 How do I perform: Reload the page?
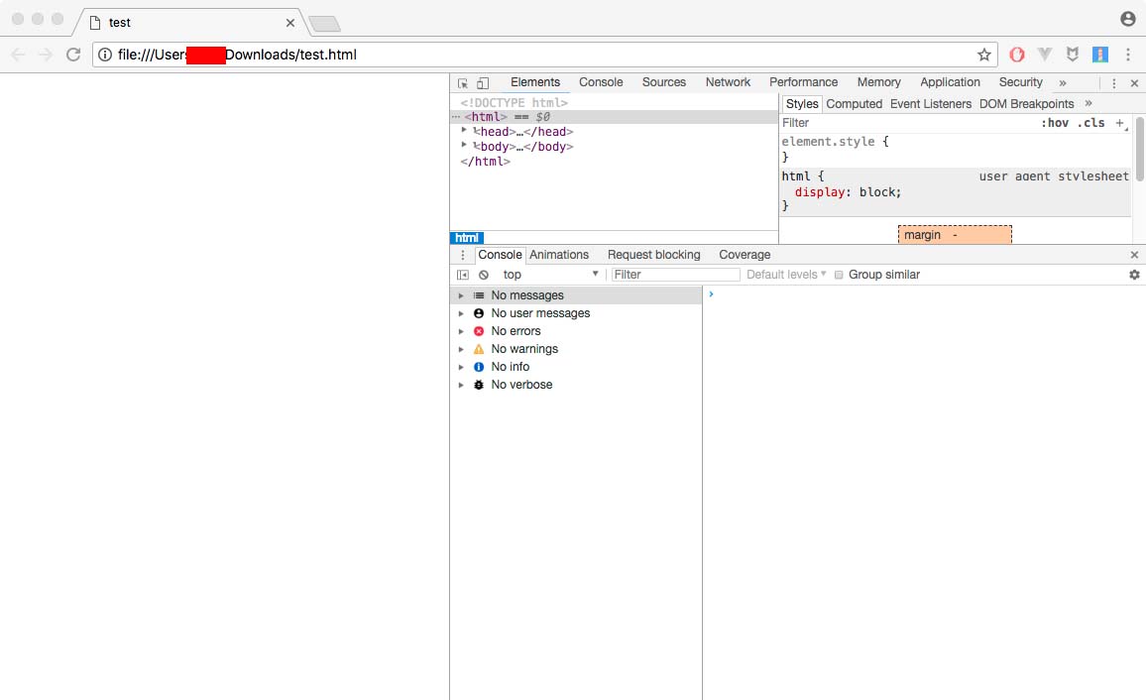pos(73,55)
